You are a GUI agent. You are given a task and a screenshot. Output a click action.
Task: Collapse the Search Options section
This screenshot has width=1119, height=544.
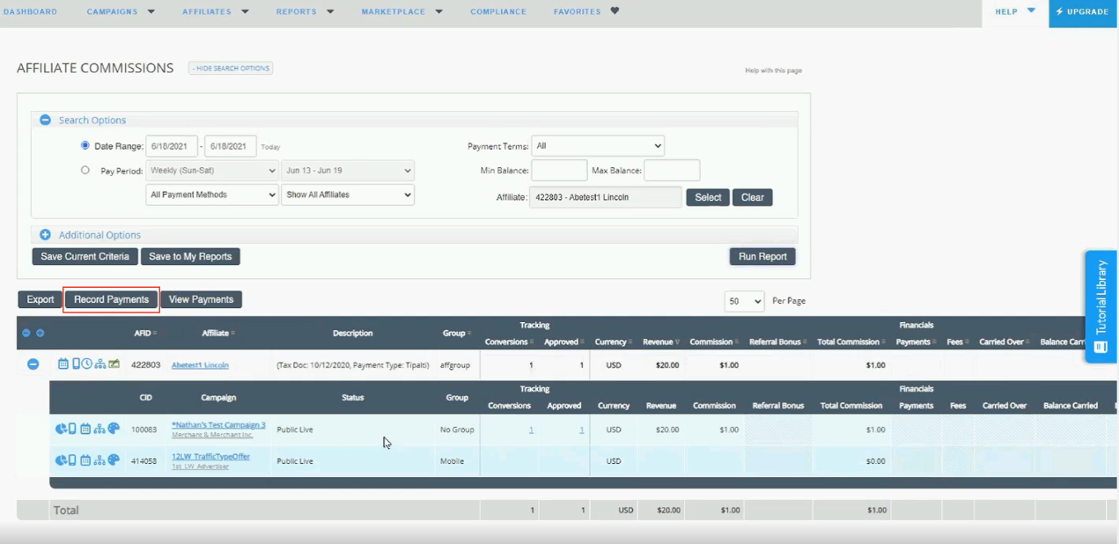point(45,120)
